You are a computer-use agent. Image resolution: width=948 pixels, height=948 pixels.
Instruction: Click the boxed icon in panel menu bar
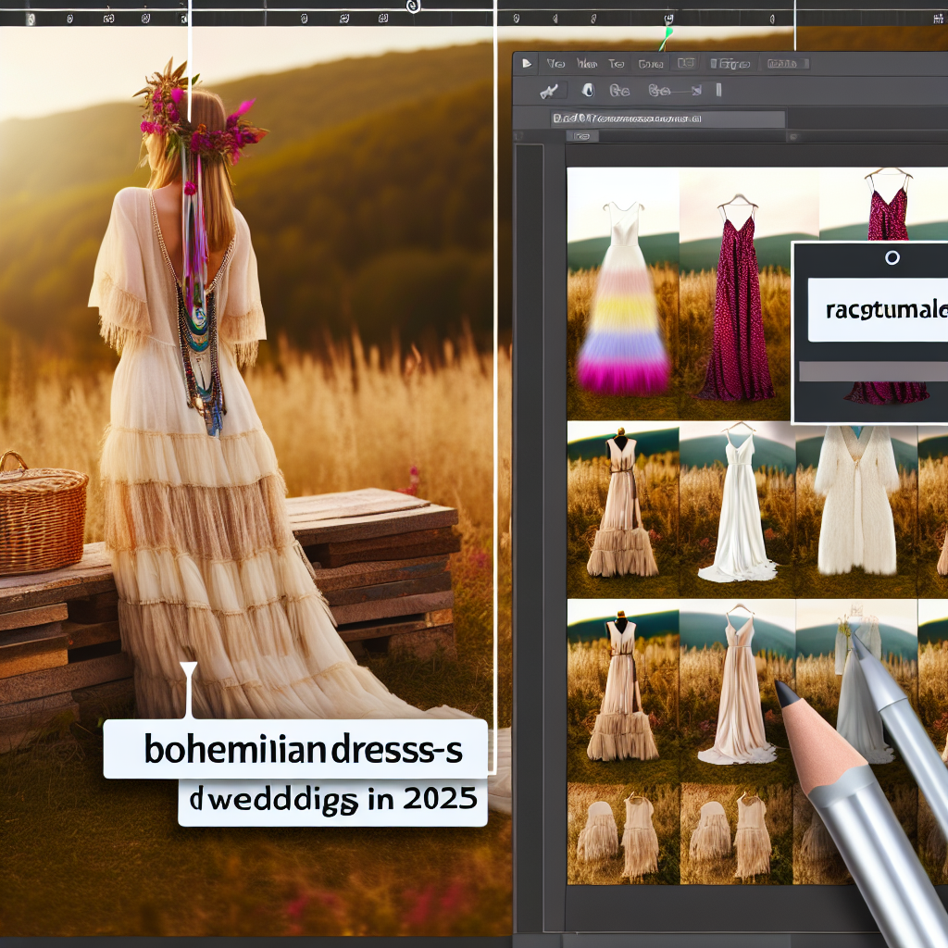pos(686,64)
